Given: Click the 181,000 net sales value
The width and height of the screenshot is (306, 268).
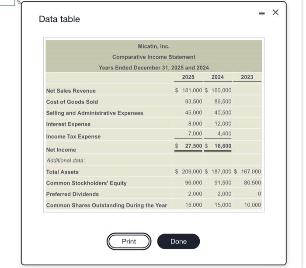Looking at the screenshot, I should click(192, 90).
